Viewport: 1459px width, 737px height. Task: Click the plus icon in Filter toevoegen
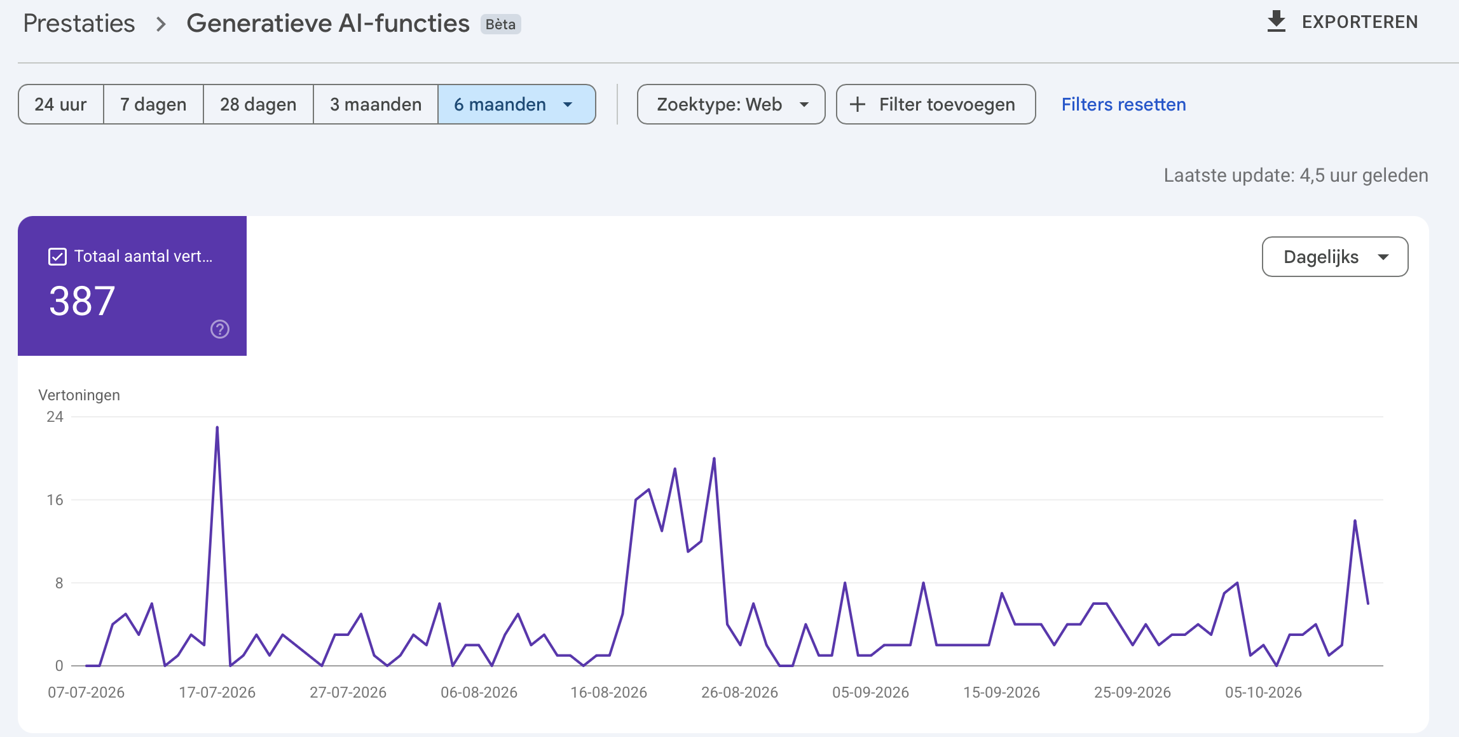pos(858,104)
